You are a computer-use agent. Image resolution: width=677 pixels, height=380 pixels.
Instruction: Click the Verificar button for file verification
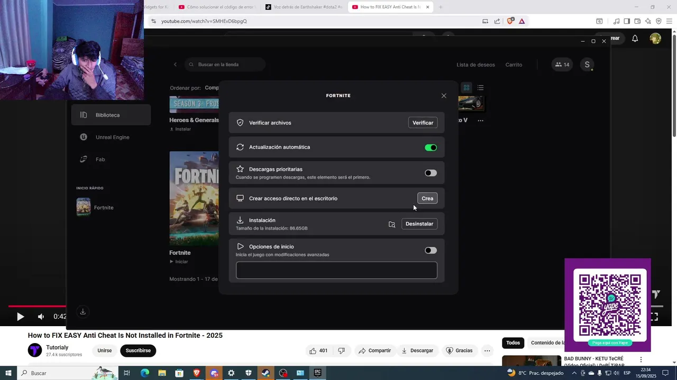click(x=423, y=122)
